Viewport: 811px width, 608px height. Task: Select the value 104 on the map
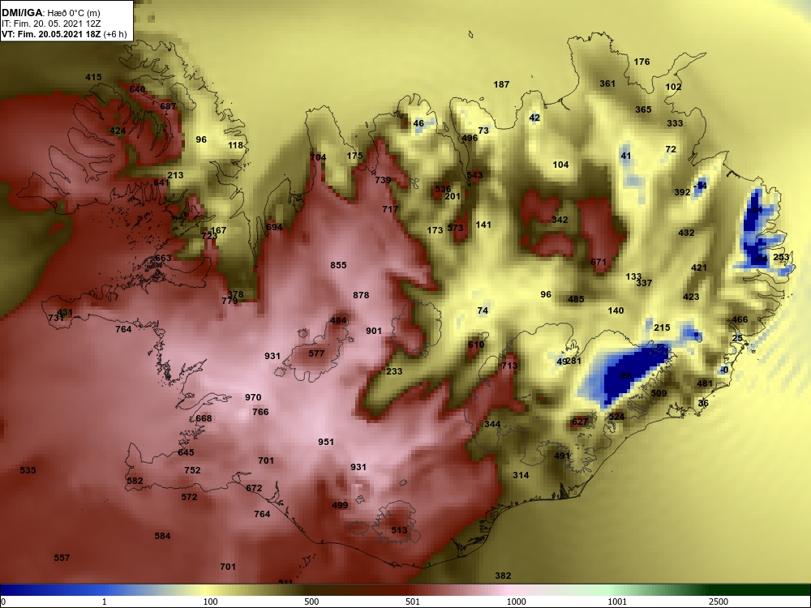[560, 165]
